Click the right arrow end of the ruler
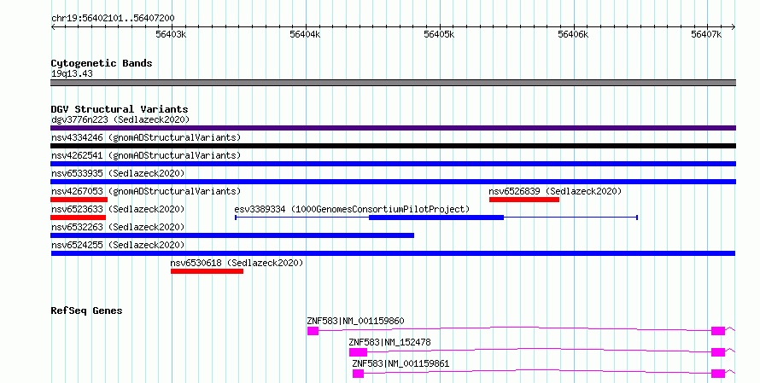760x383 pixels. [734, 27]
